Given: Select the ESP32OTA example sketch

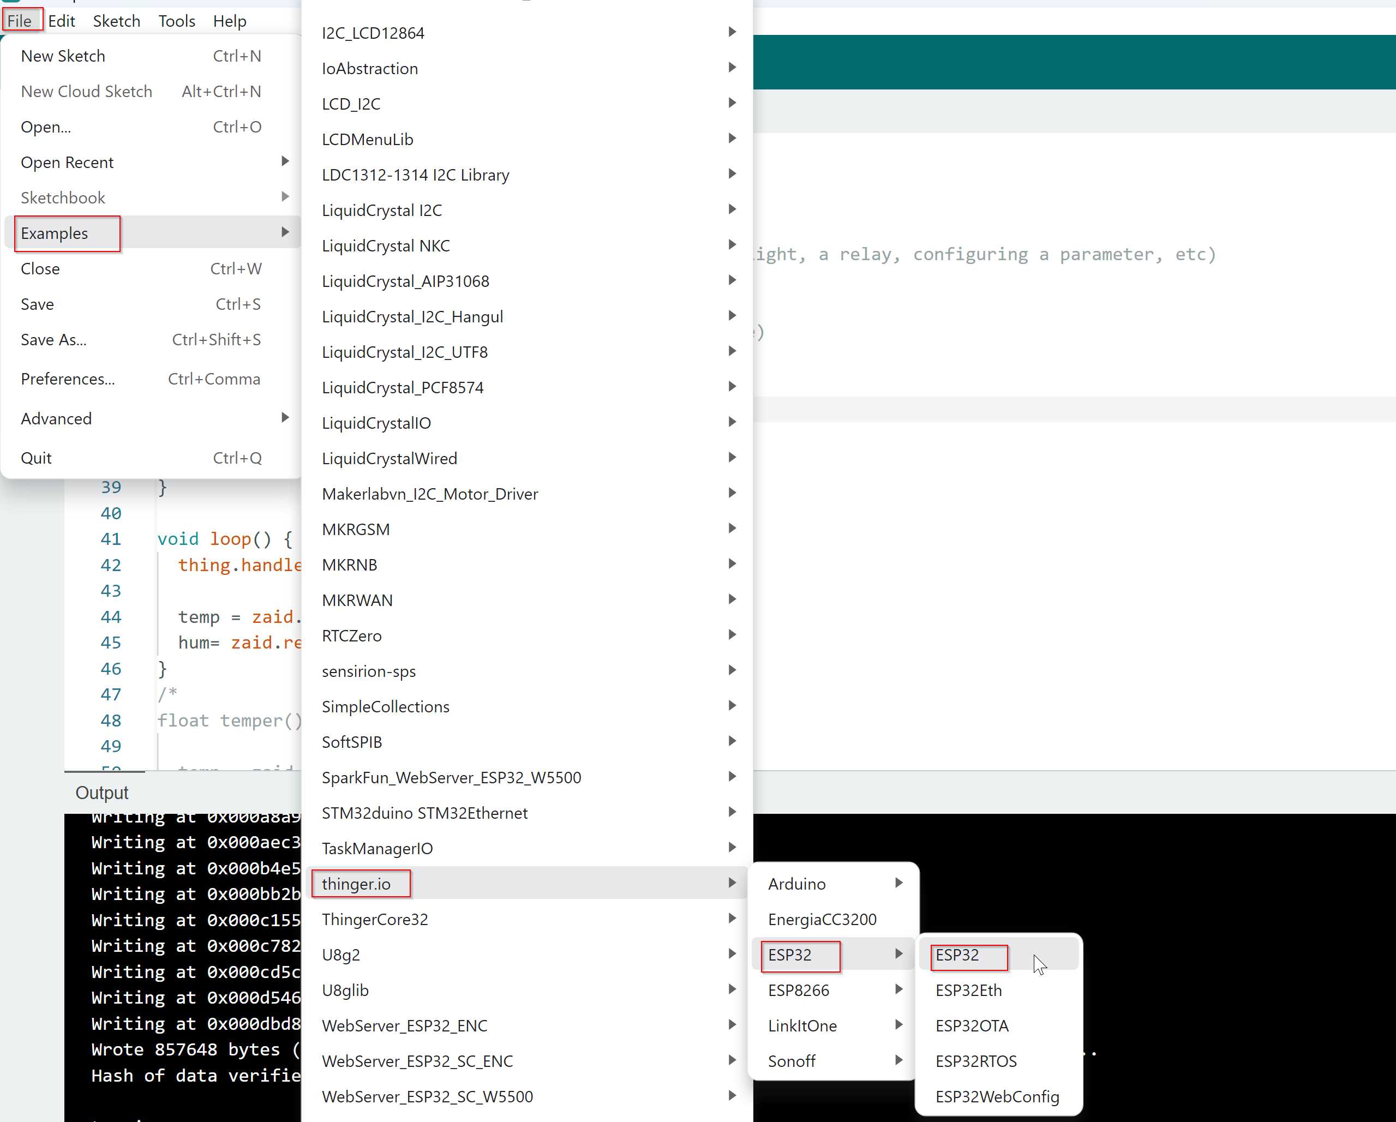Looking at the screenshot, I should point(998,1025).
